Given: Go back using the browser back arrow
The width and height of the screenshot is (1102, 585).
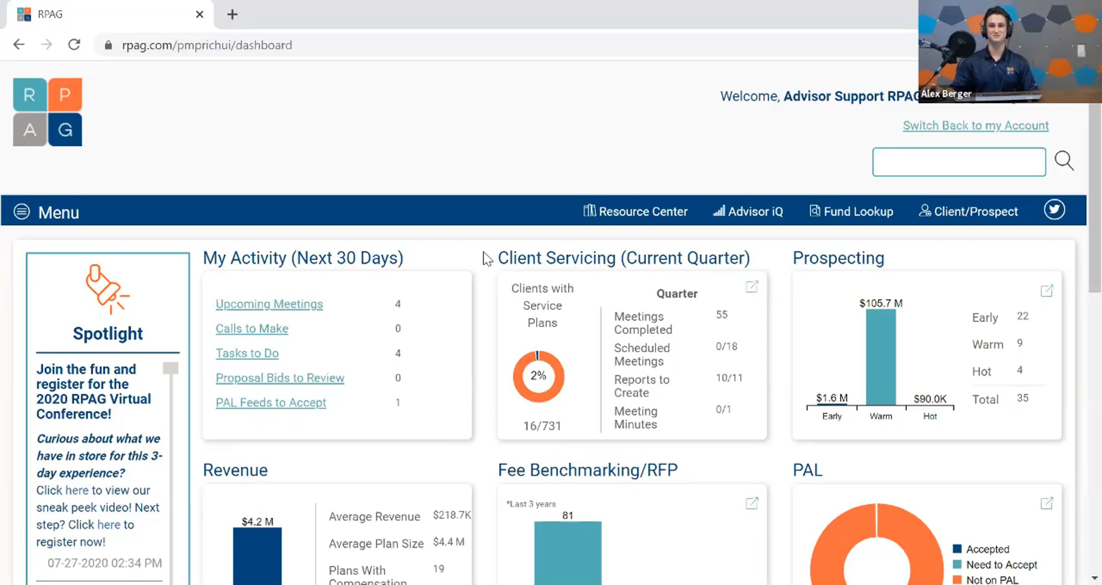Looking at the screenshot, I should click(19, 45).
